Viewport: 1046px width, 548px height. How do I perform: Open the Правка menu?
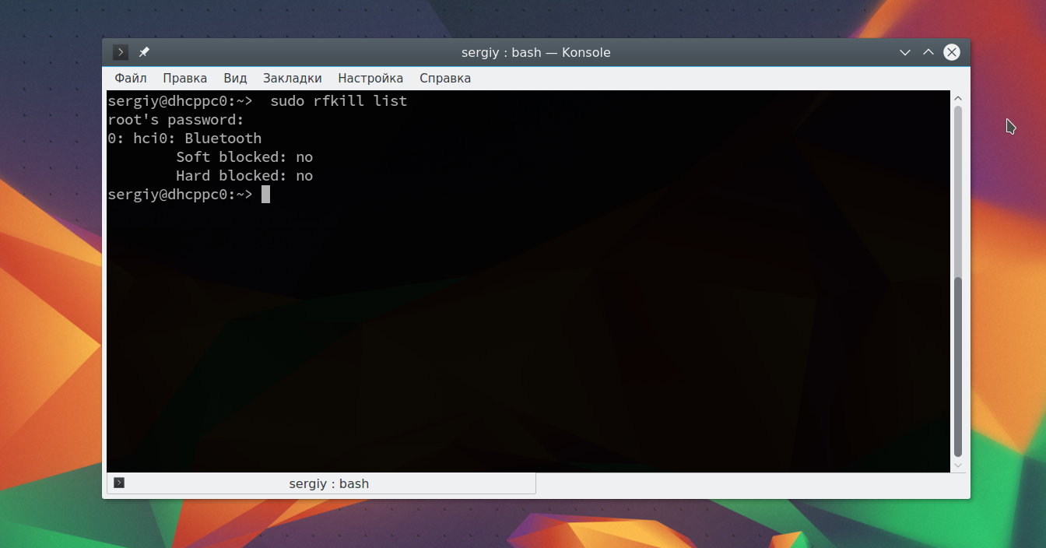(x=184, y=78)
